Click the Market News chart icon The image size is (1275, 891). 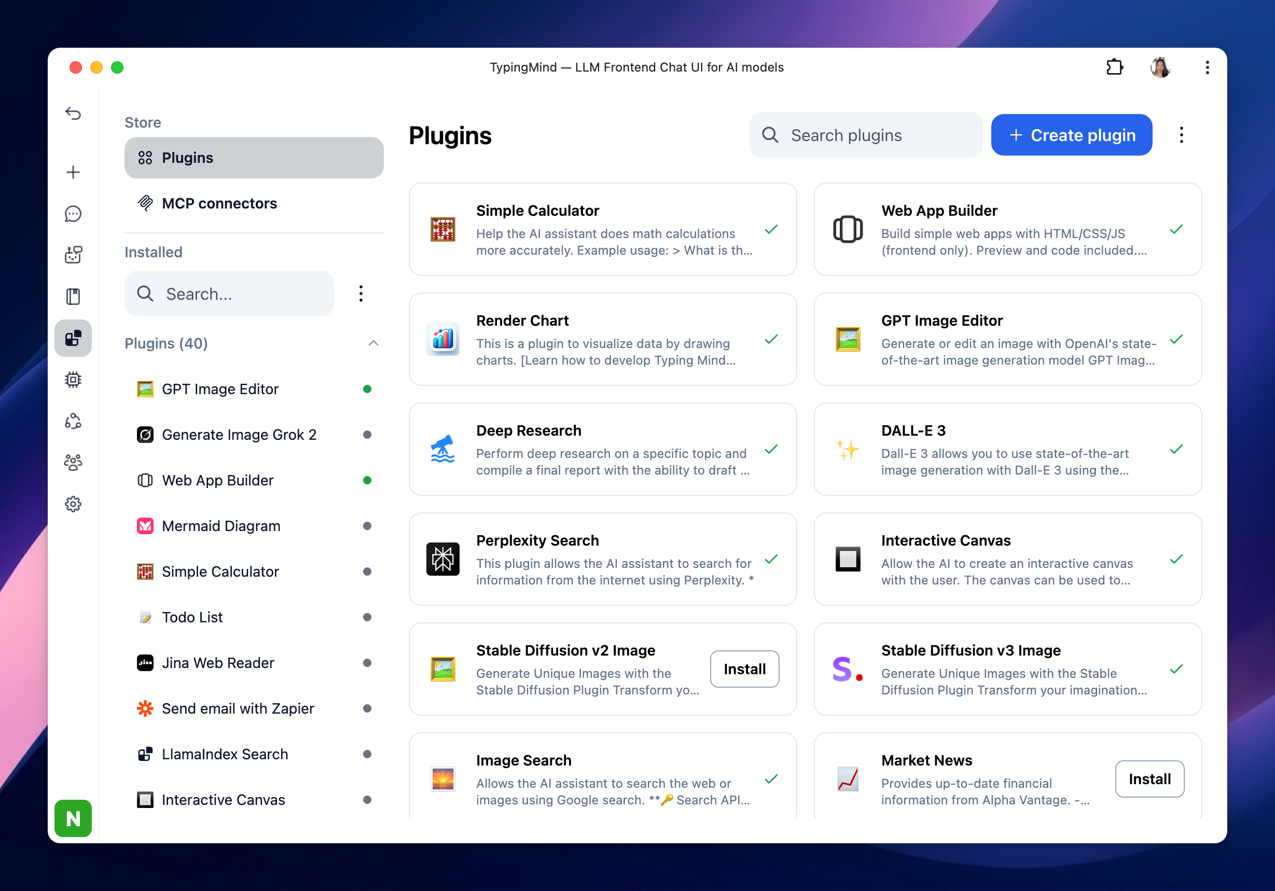click(x=848, y=779)
